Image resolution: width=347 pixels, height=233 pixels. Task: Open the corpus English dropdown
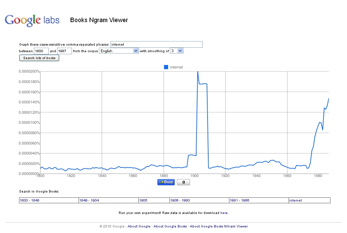pos(119,51)
